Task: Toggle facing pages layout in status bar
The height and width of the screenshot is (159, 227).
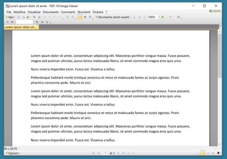Action: 207,153
